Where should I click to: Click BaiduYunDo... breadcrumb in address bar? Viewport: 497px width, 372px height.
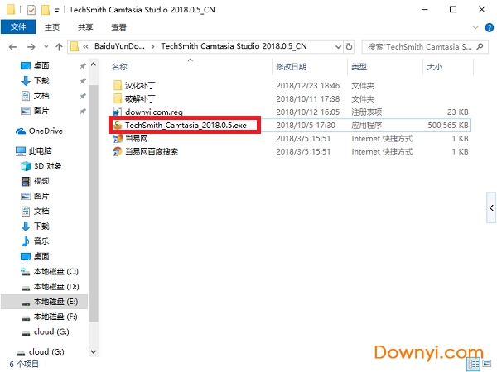[119, 46]
